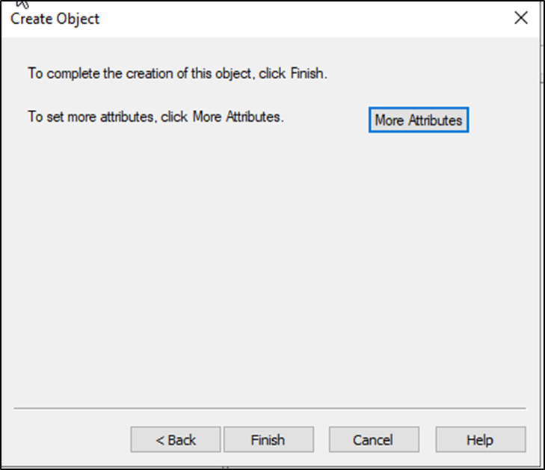This screenshot has height=470, width=545.
Task: Set additional attributes via More Attributes
Action: (x=418, y=120)
